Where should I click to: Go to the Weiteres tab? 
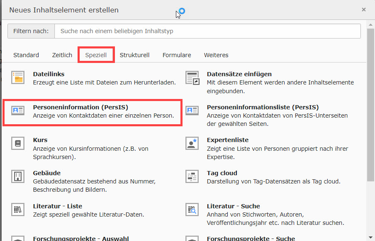pyautogui.click(x=216, y=55)
